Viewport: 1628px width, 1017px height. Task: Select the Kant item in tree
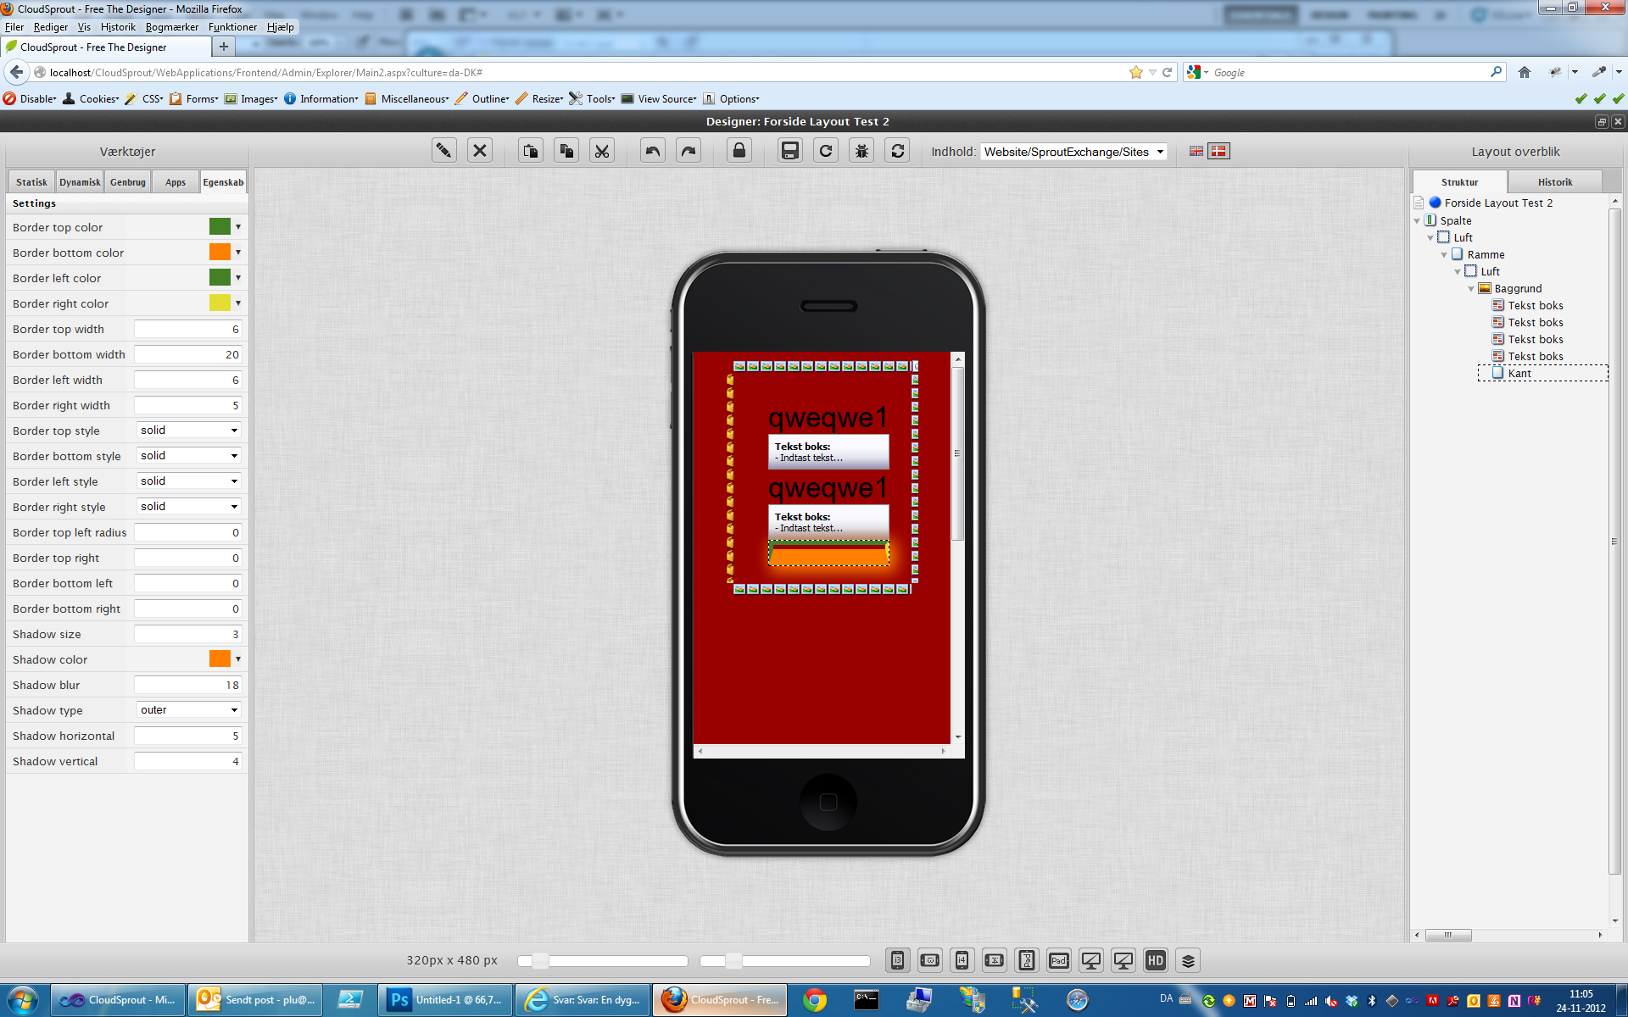[1519, 373]
